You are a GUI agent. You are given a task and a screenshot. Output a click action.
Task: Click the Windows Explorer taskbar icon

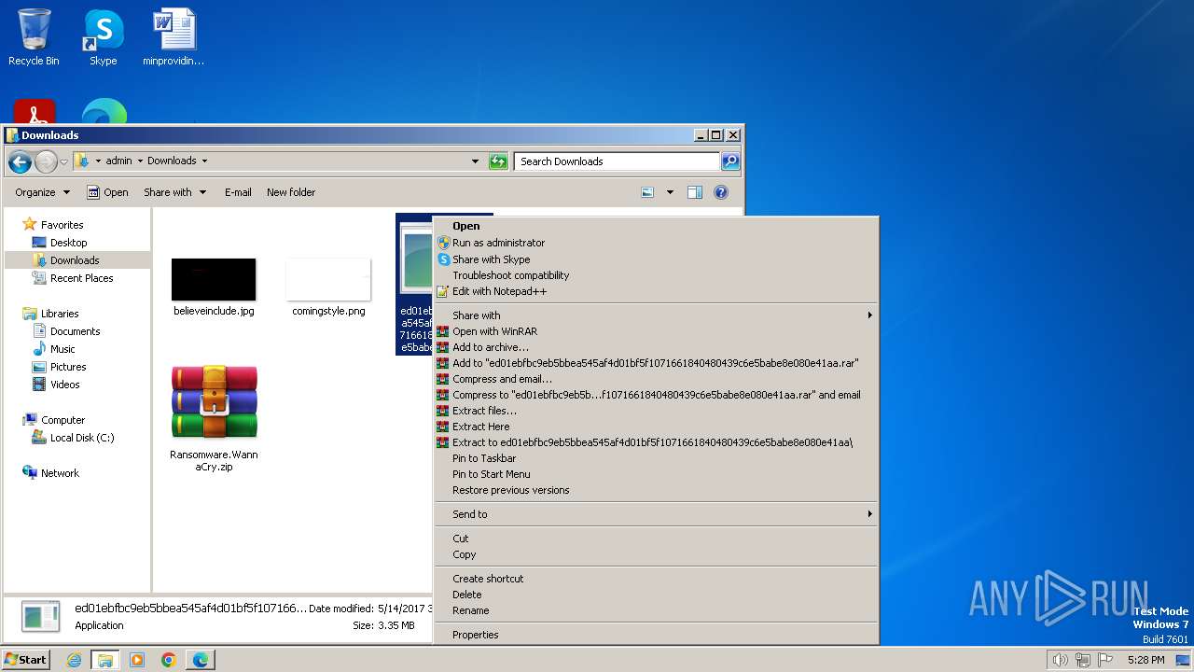point(105,660)
